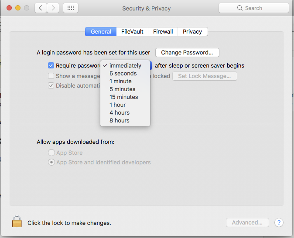This screenshot has width=294, height=238.
Task: Open the Advanced settings button
Action: (x=247, y=223)
